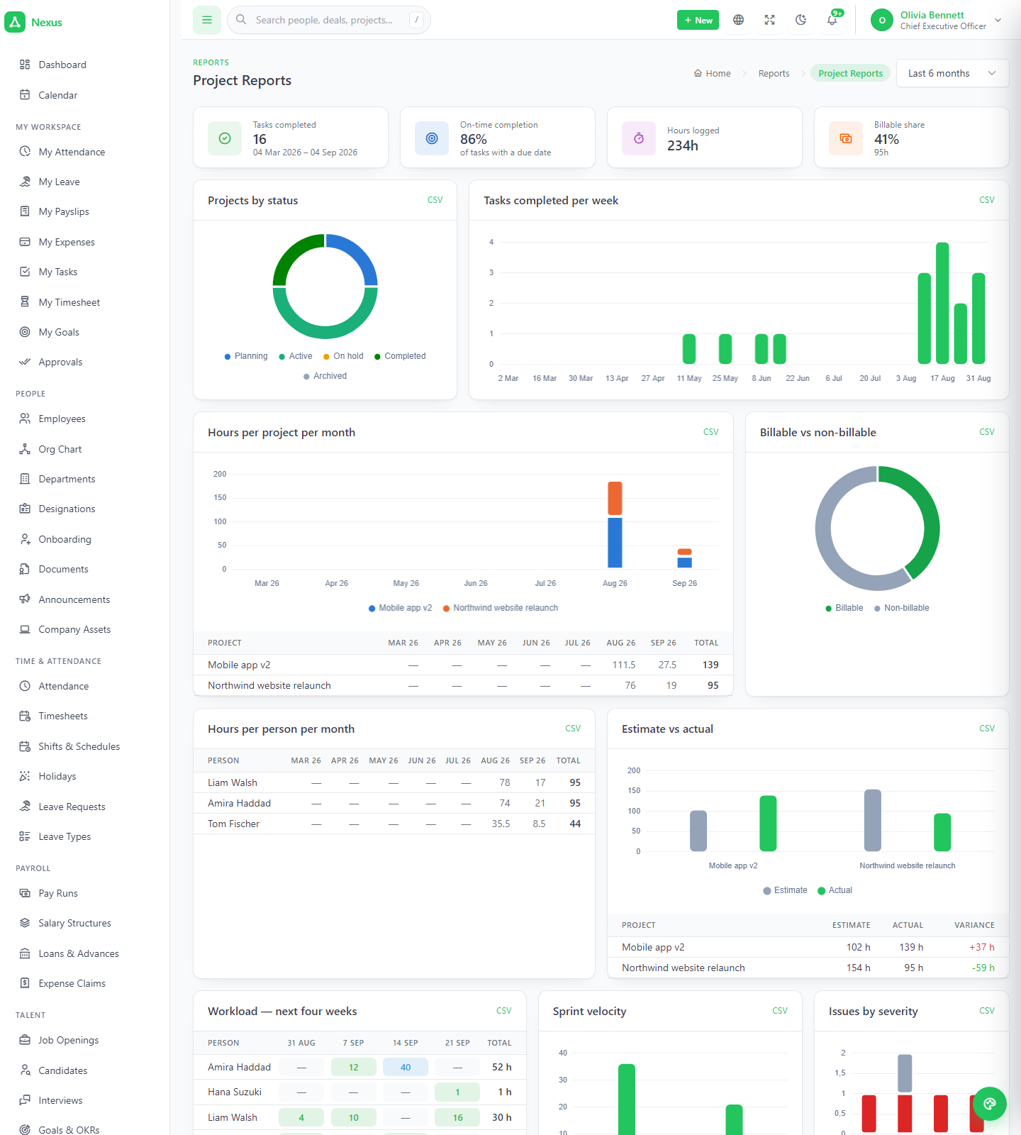Image resolution: width=1021 pixels, height=1135 pixels.
Task: Toggle On hold legend item
Action: point(343,356)
